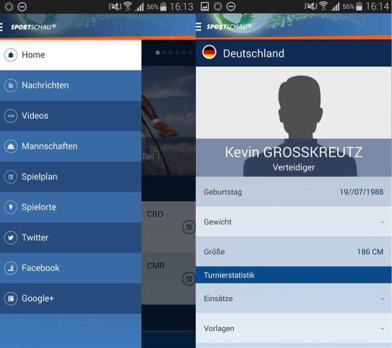The height and width of the screenshot is (348, 392).
Task: Tap the Google+ icon in drawer
Action: pyautogui.click(x=10, y=298)
